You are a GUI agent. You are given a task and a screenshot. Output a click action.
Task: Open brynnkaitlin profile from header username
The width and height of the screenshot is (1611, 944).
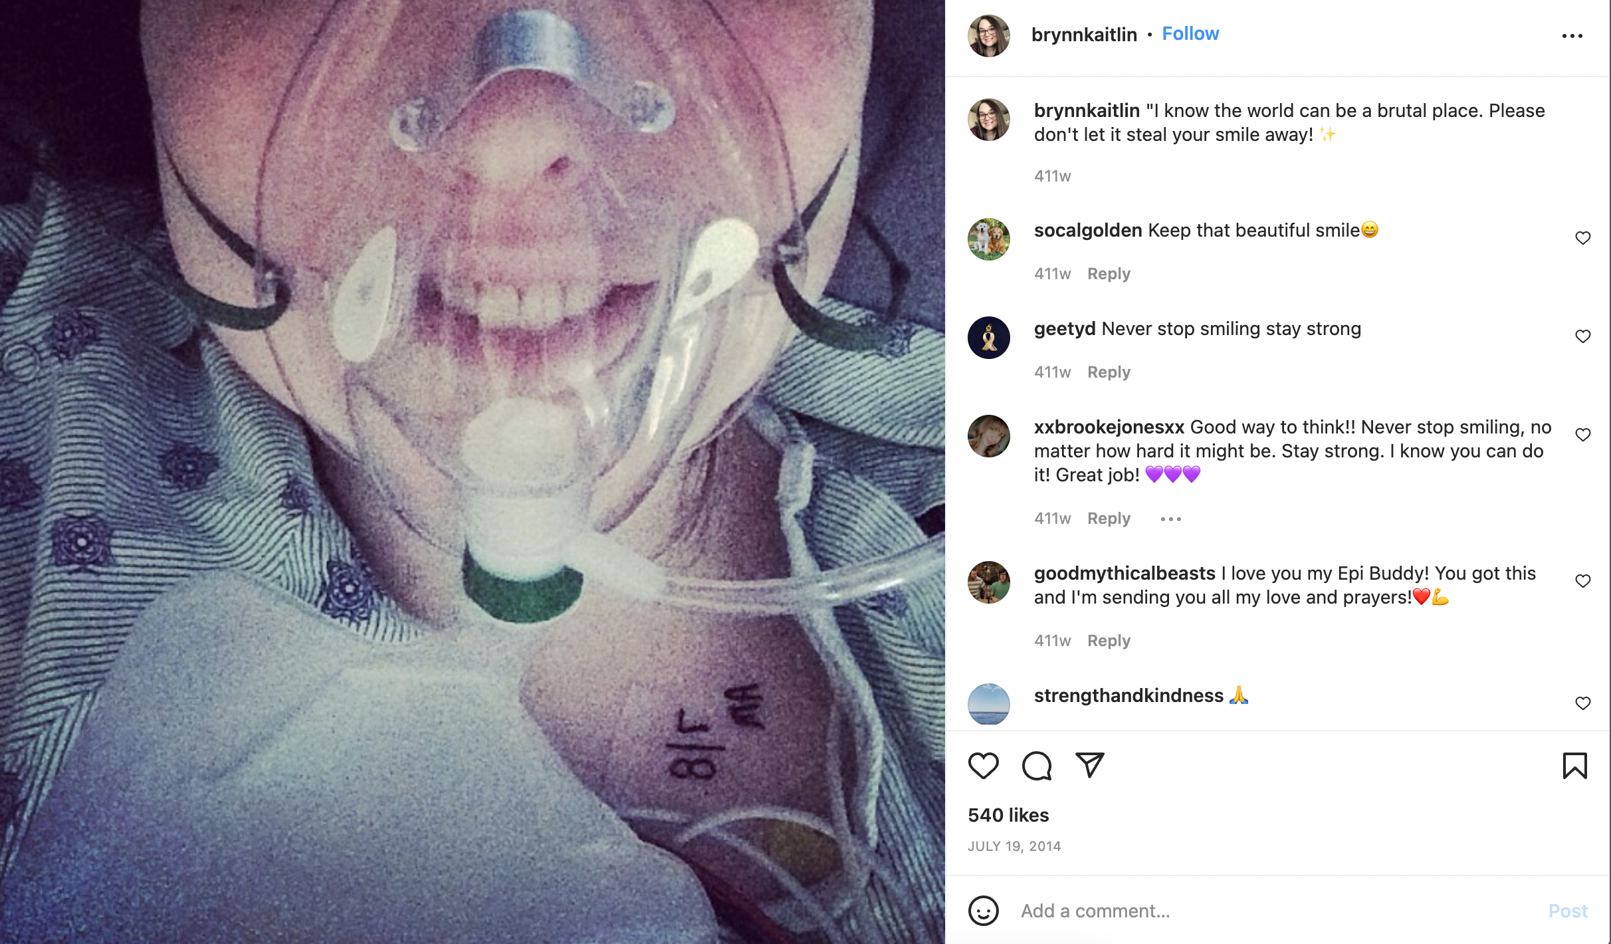point(1084,35)
